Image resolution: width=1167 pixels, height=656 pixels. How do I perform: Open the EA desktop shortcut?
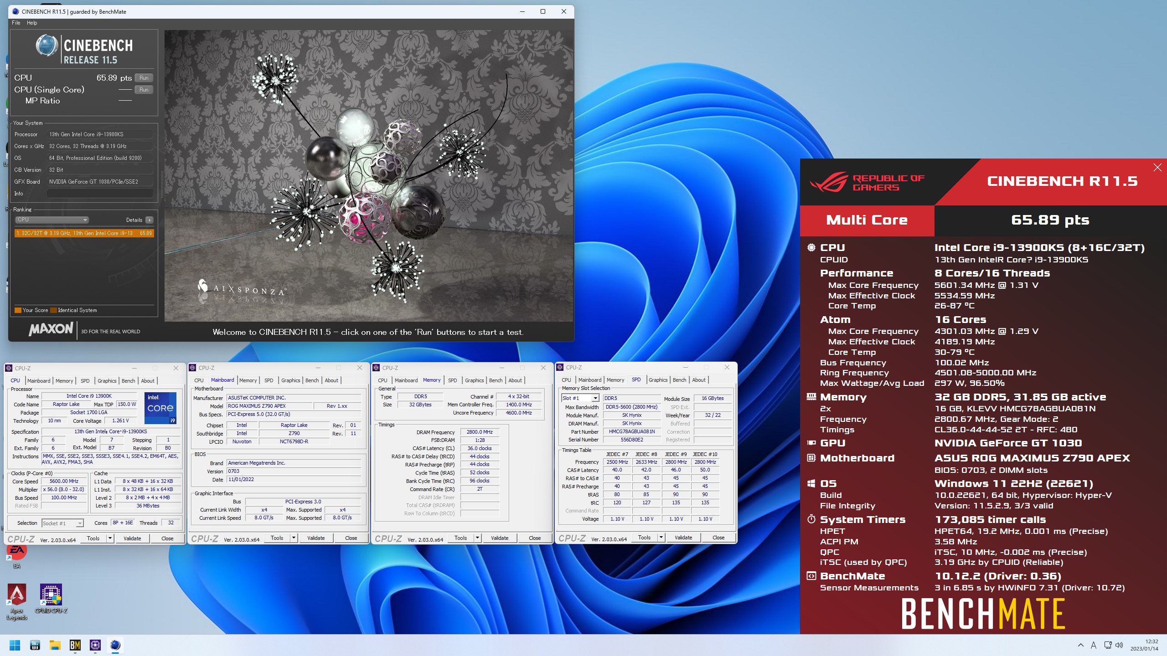17,556
